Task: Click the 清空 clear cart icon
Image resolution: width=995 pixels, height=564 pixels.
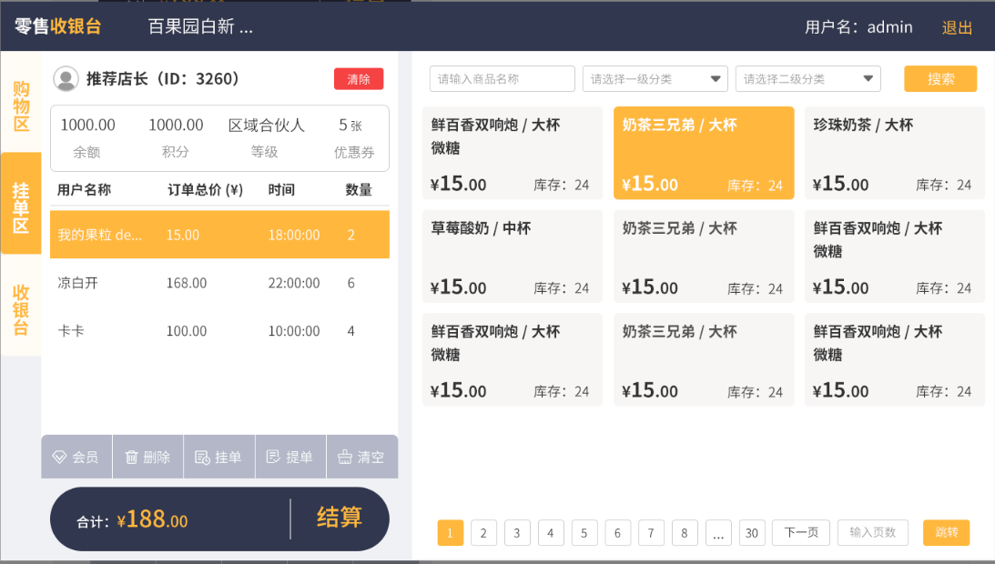Action: [x=345, y=457]
